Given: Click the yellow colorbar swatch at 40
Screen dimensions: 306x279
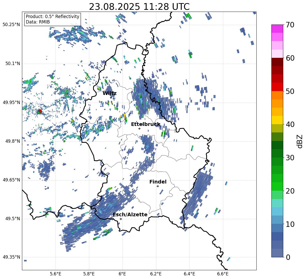Looking at the screenshot, I should pos(277,120).
